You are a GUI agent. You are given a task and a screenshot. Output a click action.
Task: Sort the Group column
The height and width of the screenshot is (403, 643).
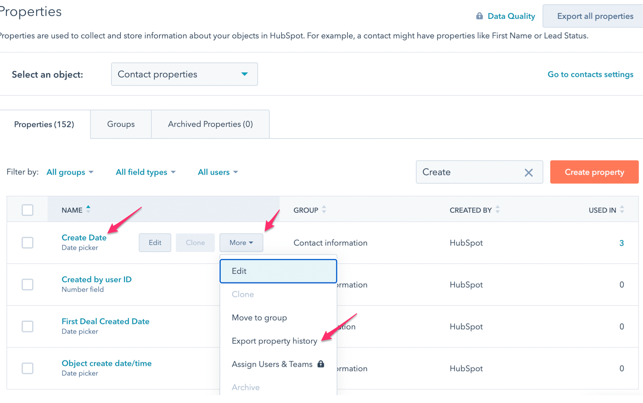pyautogui.click(x=324, y=210)
